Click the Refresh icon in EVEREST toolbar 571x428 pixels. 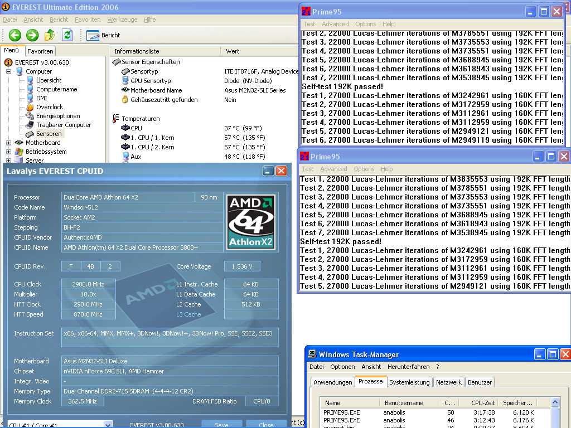coord(67,35)
